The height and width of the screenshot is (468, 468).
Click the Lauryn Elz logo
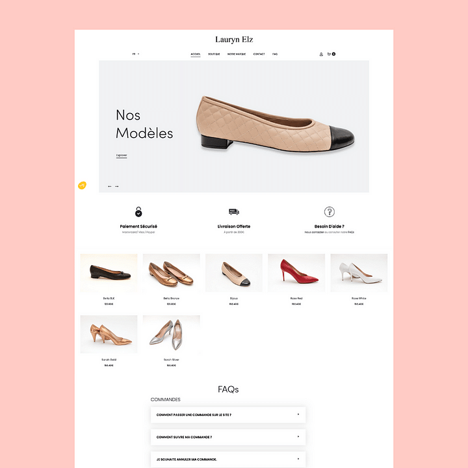[x=234, y=40]
